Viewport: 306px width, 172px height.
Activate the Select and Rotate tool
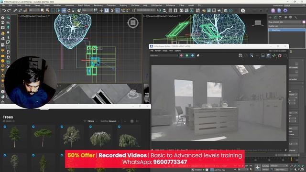[x=69, y=11]
